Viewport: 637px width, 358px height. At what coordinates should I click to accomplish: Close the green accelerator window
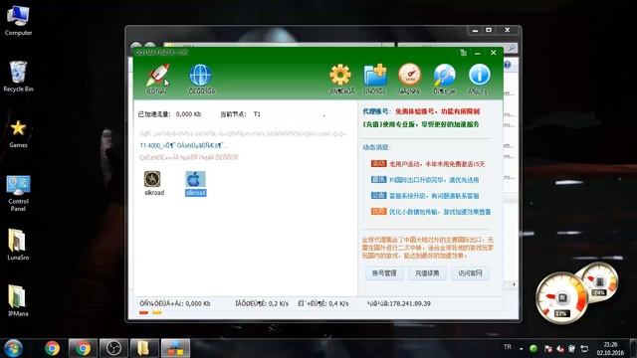click(x=494, y=53)
